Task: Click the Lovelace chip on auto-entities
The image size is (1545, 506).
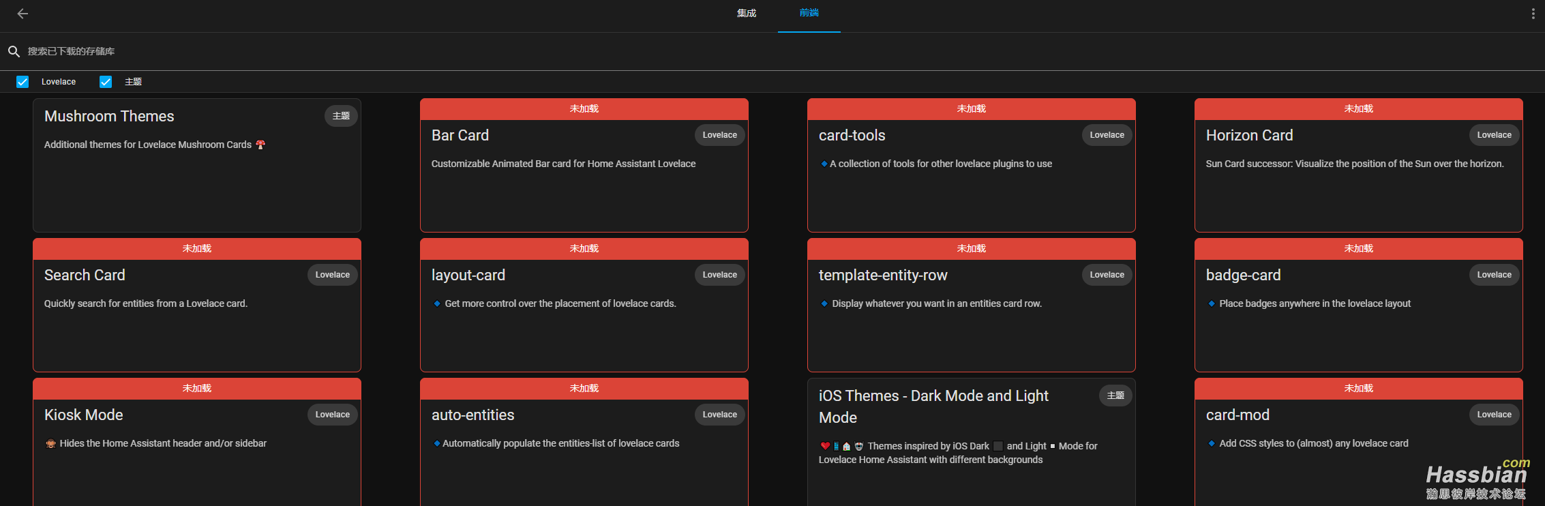Action: pyautogui.click(x=720, y=415)
